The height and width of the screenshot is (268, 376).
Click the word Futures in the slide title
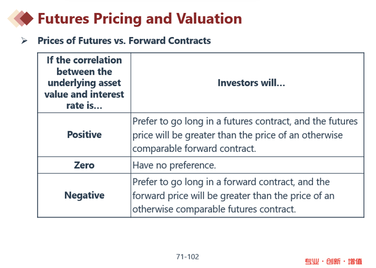coord(63,18)
